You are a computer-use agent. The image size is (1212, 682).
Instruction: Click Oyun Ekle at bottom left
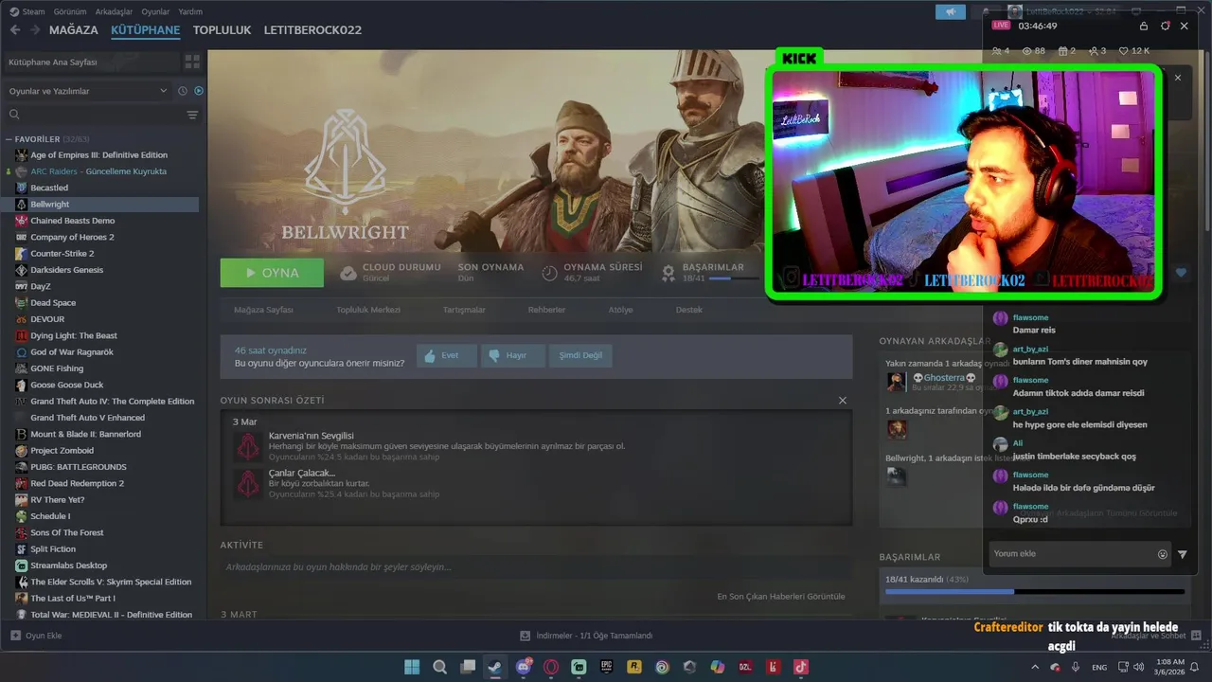pos(36,636)
